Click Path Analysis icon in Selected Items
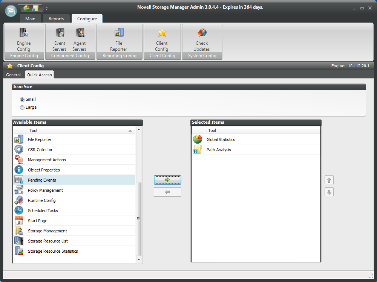The width and height of the screenshot is (377, 282). tap(198, 149)
